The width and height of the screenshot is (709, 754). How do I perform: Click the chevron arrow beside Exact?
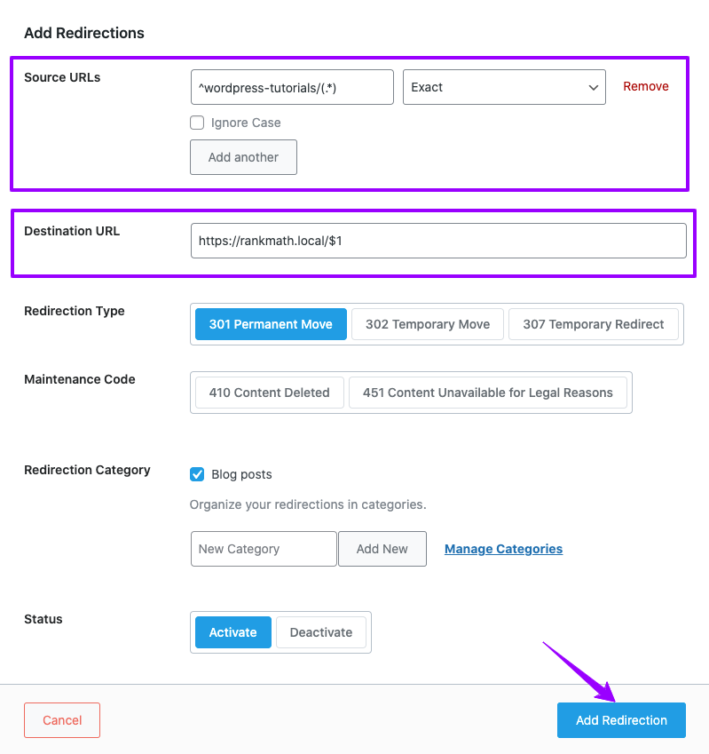[x=594, y=88]
